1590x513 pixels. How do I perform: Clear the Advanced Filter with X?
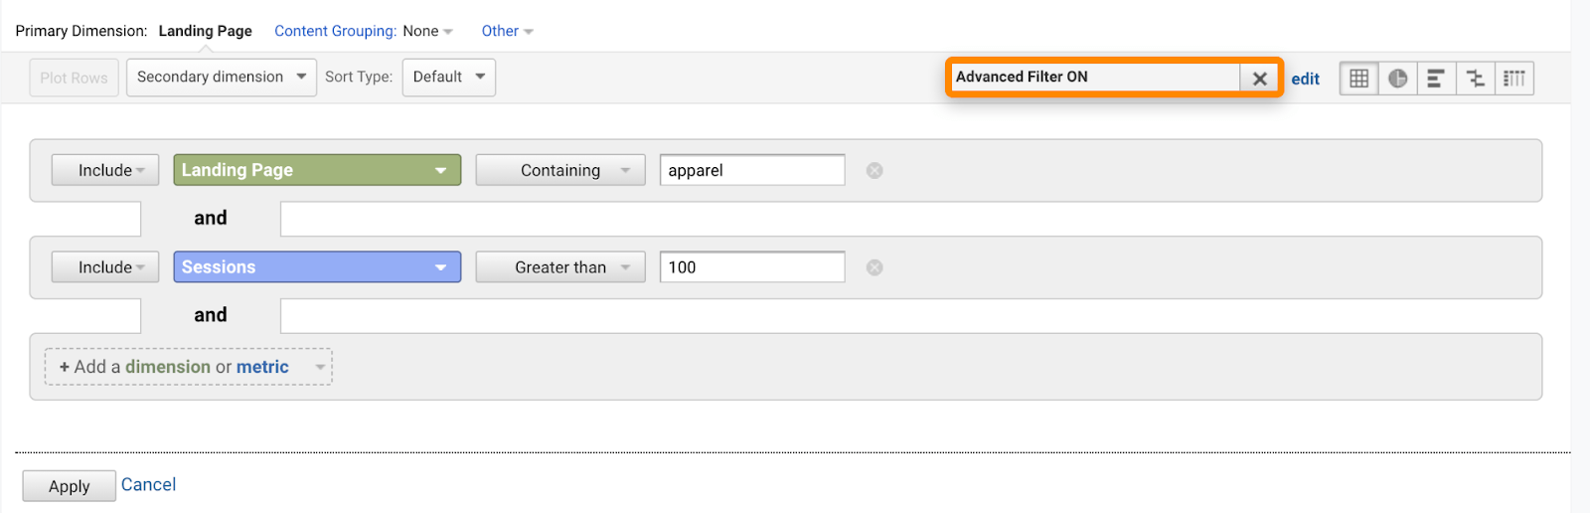coord(1259,79)
